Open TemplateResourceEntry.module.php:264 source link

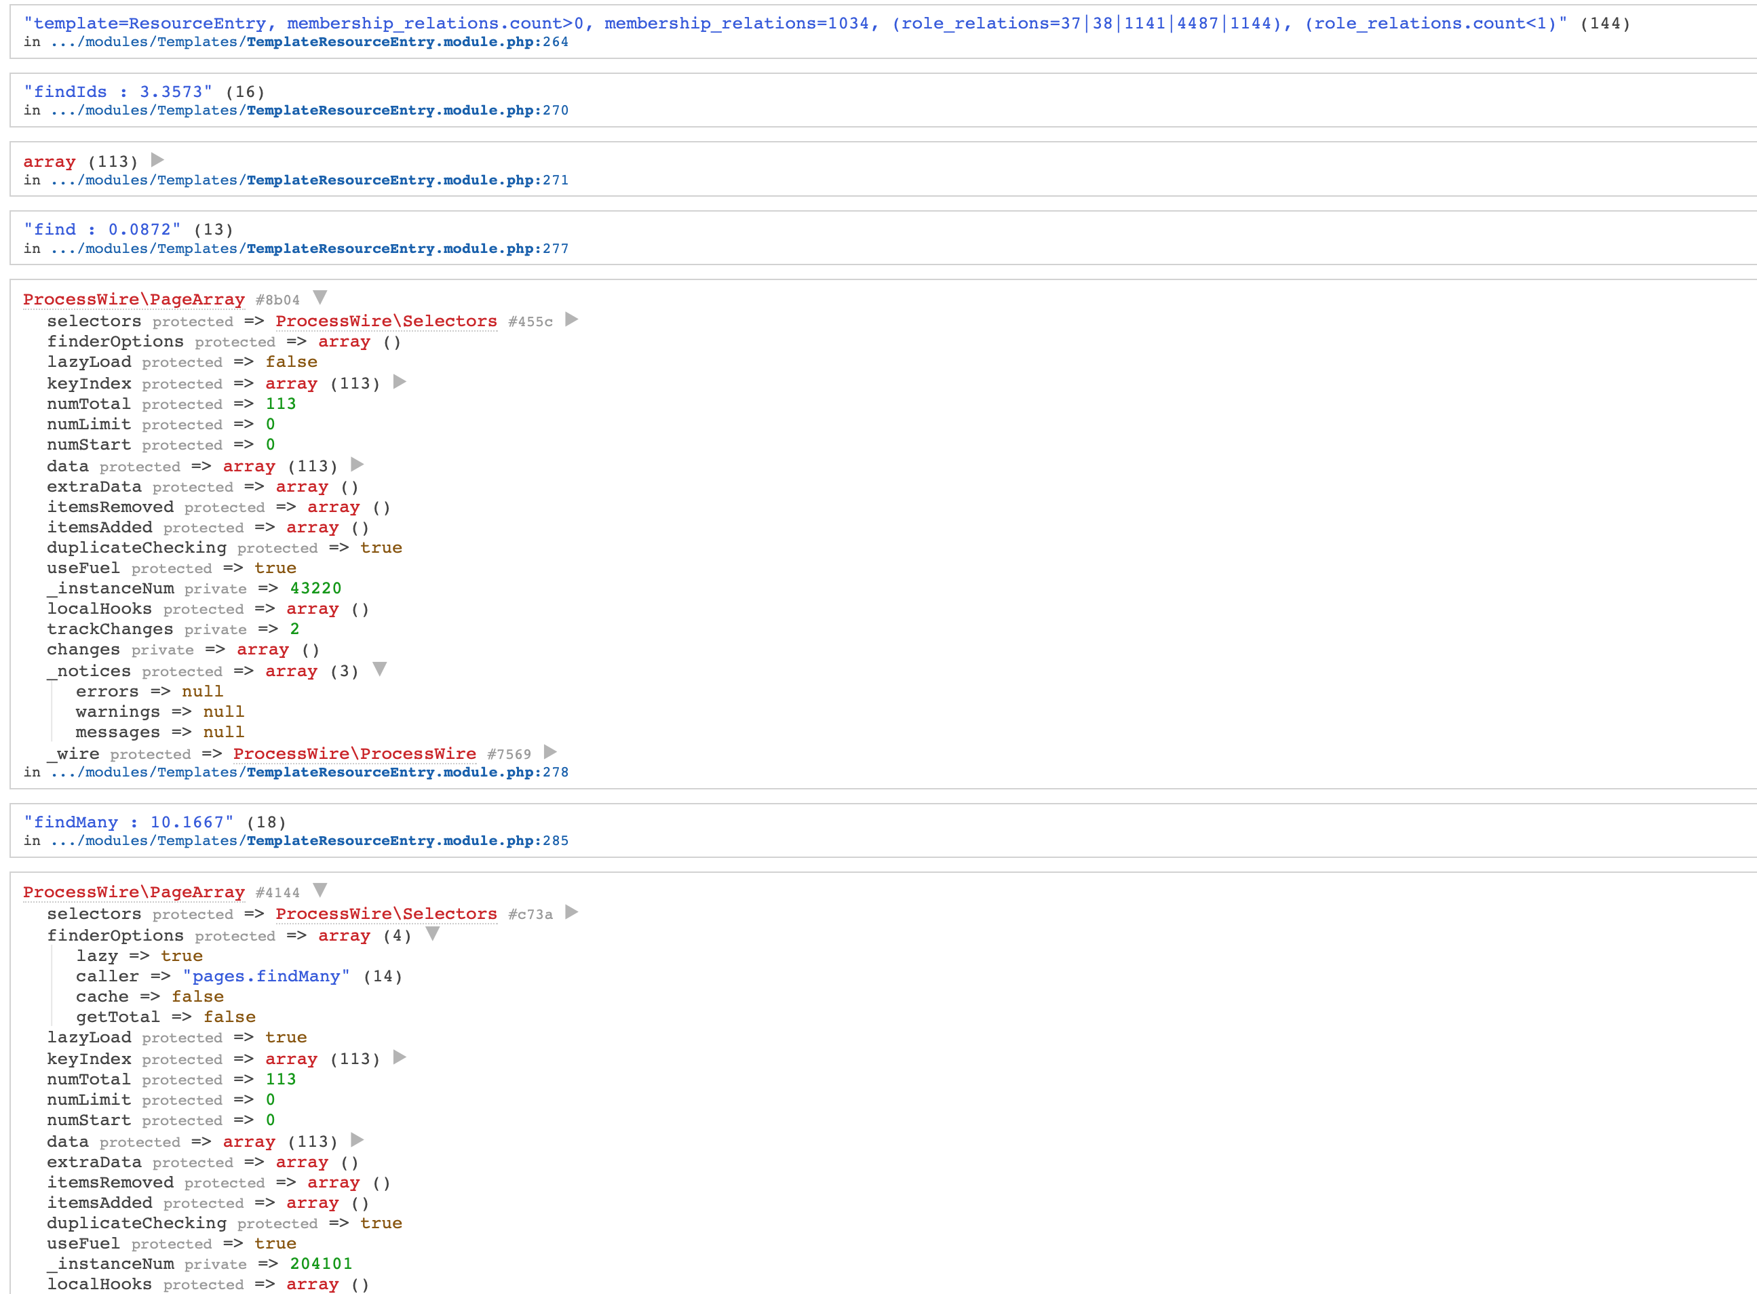(x=309, y=42)
